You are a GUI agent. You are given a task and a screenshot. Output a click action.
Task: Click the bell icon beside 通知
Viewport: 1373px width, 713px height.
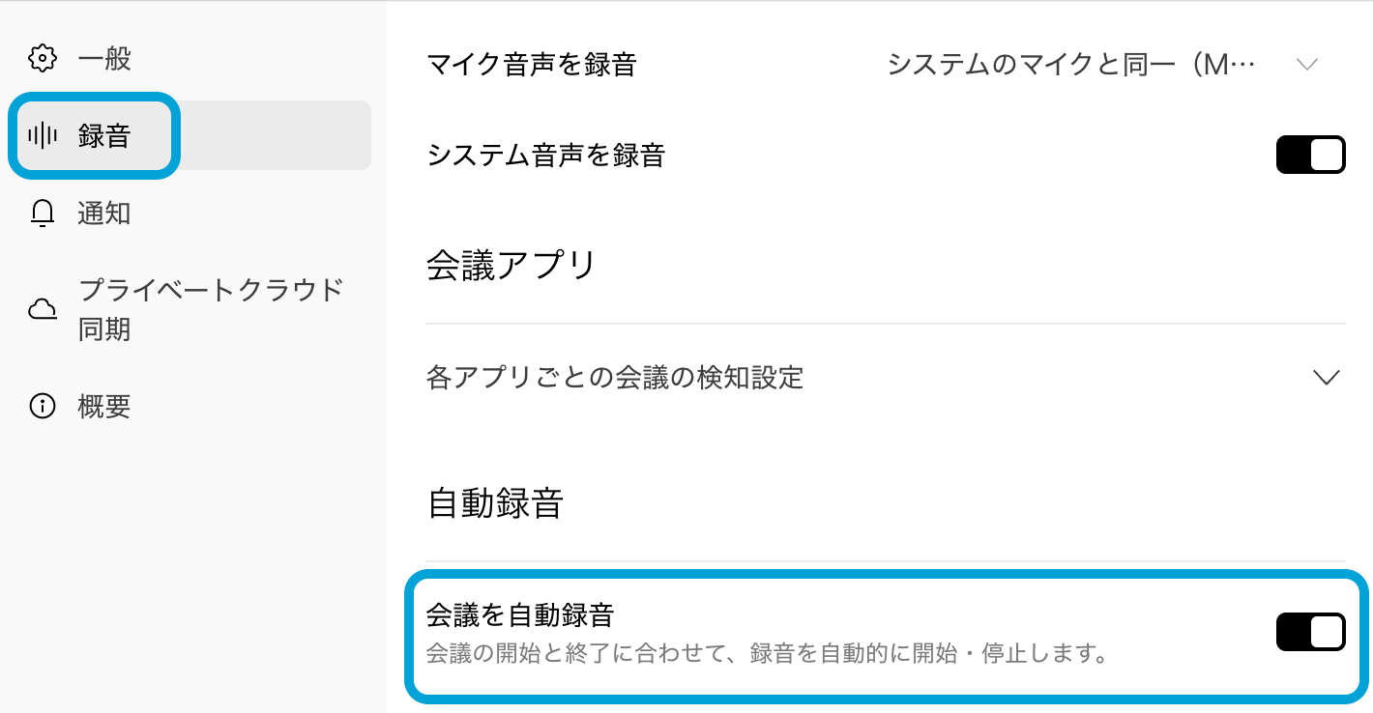[42, 214]
